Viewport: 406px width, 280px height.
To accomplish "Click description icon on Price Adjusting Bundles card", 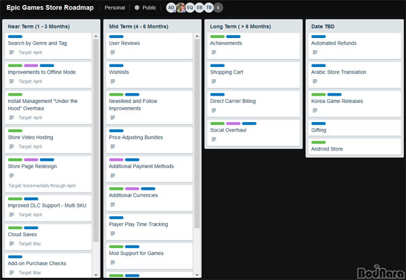I will (x=112, y=146).
